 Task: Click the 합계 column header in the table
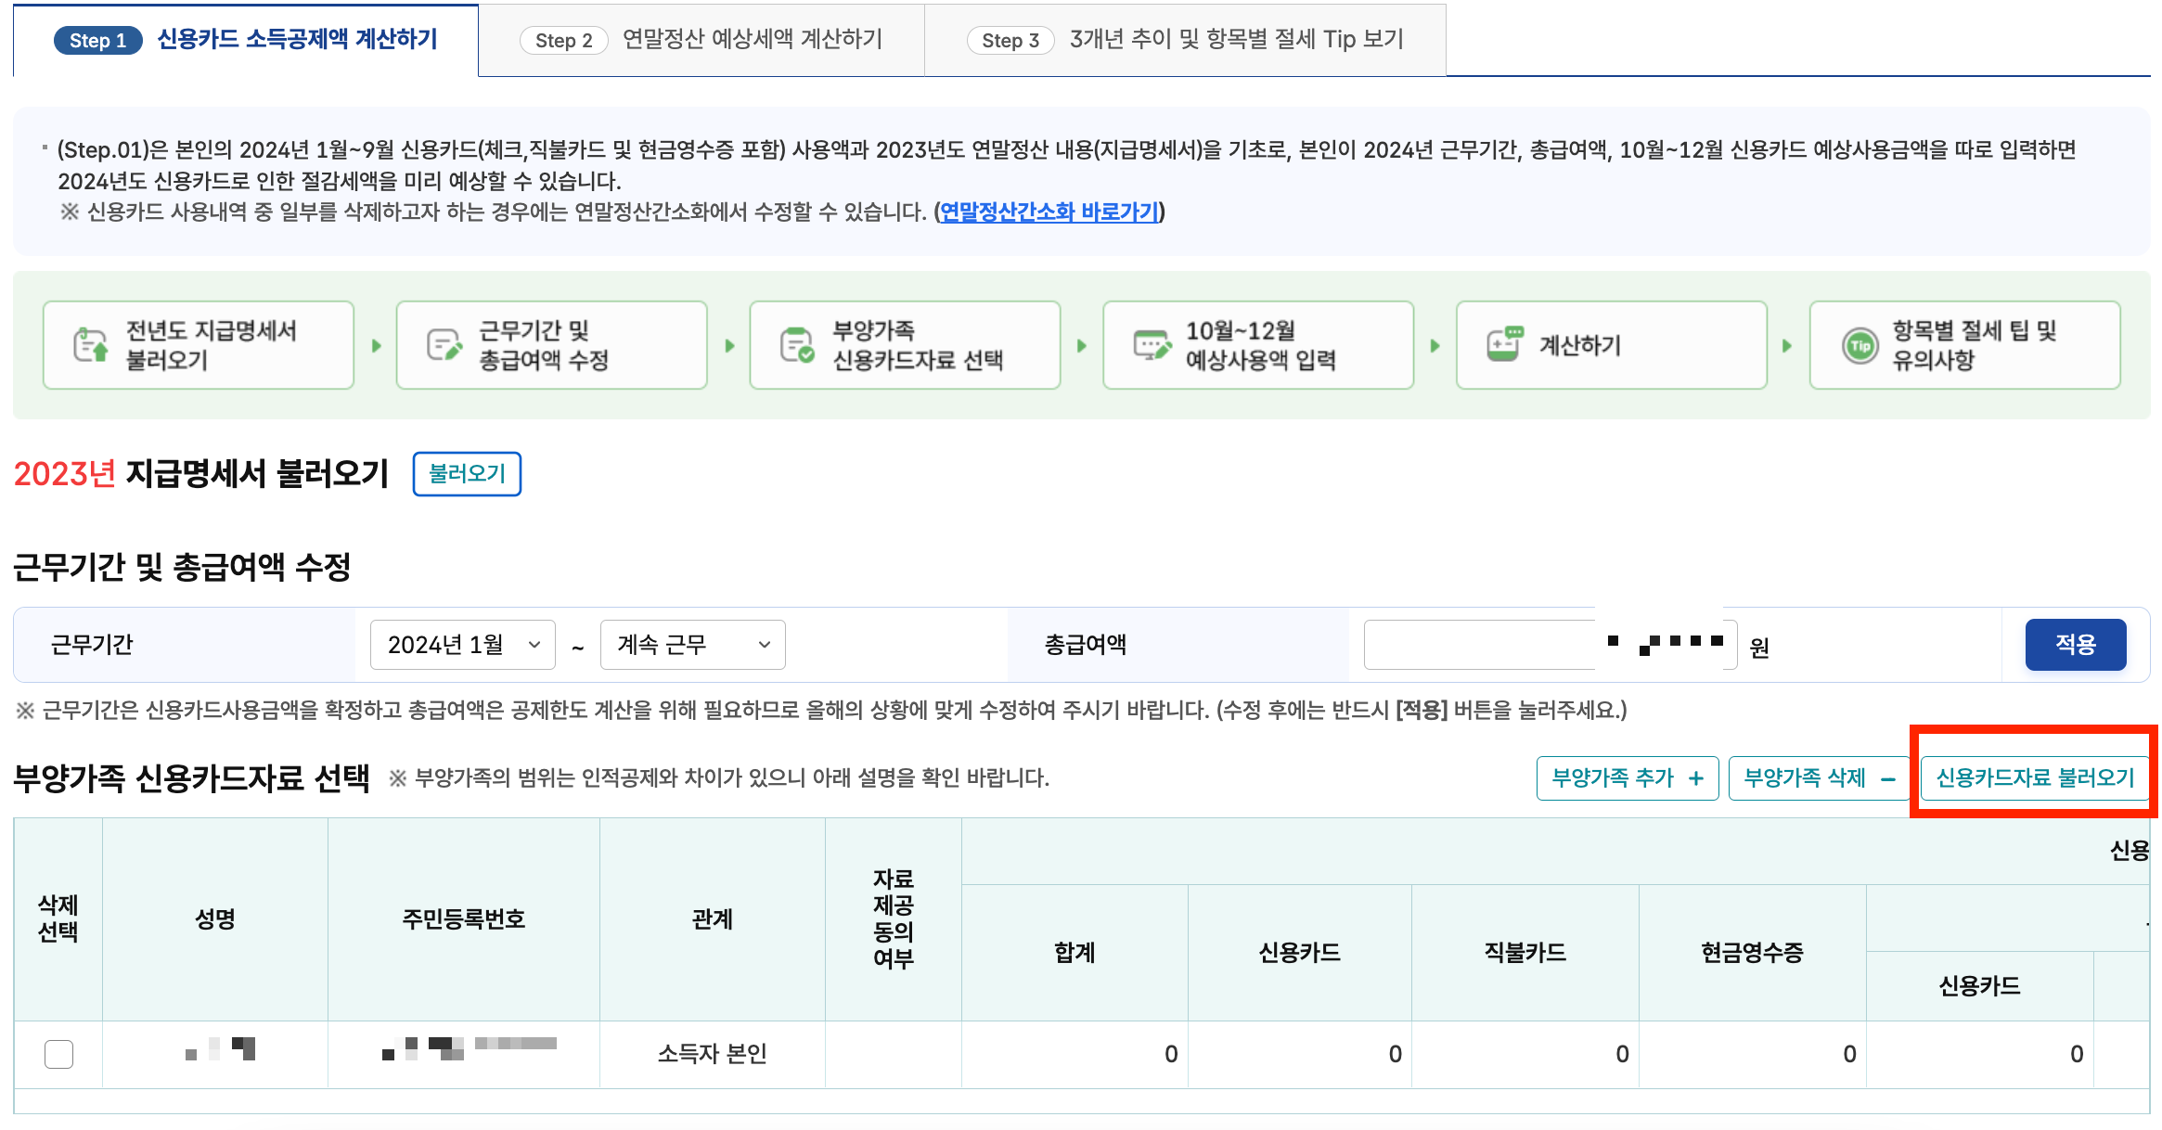pos(1075,953)
